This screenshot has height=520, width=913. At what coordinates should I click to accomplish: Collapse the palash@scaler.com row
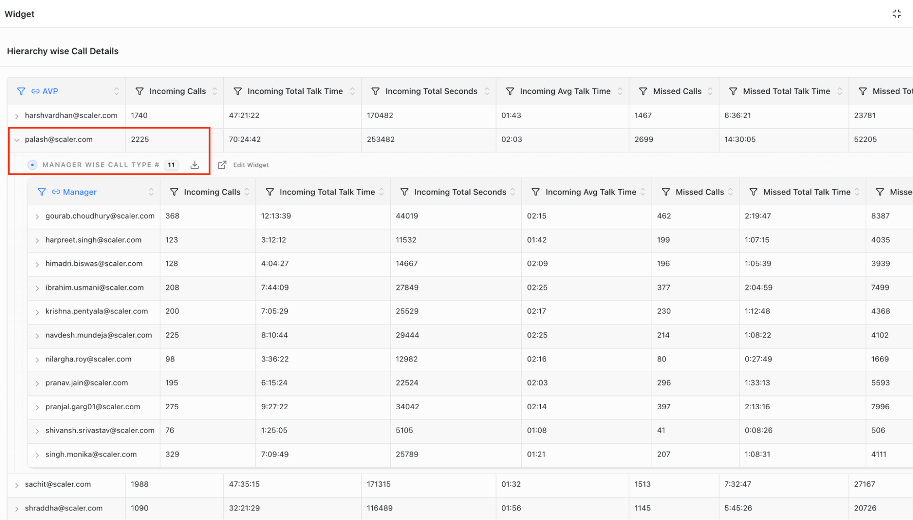click(x=17, y=140)
